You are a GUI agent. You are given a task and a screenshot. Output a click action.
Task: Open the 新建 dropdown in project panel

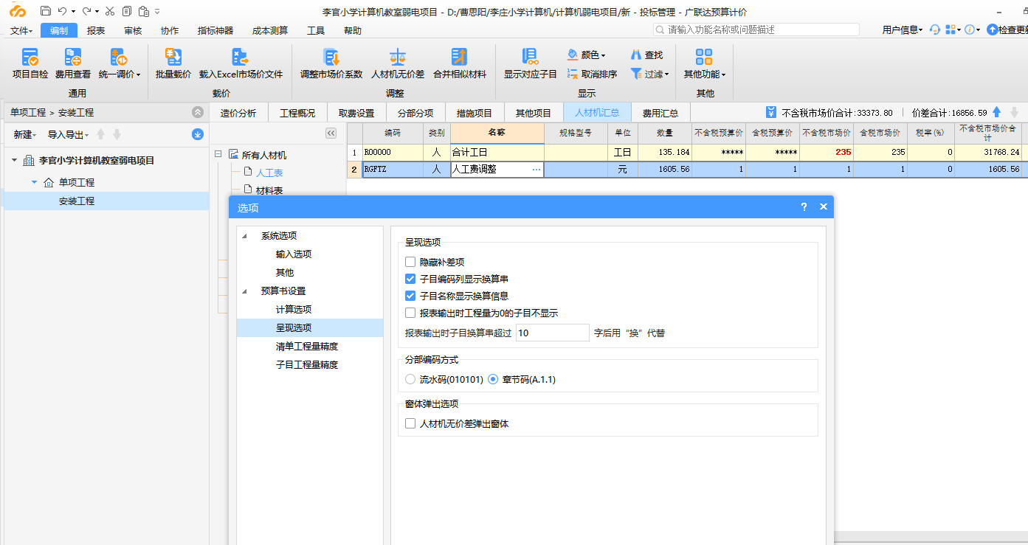(x=25, y=134)
